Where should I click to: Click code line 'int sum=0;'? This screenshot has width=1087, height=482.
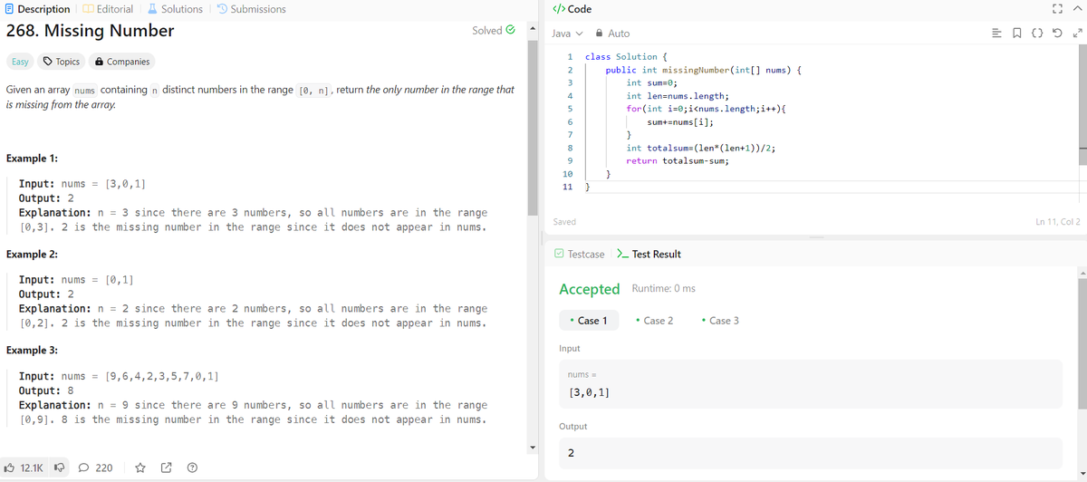click(x=653, y=82)
